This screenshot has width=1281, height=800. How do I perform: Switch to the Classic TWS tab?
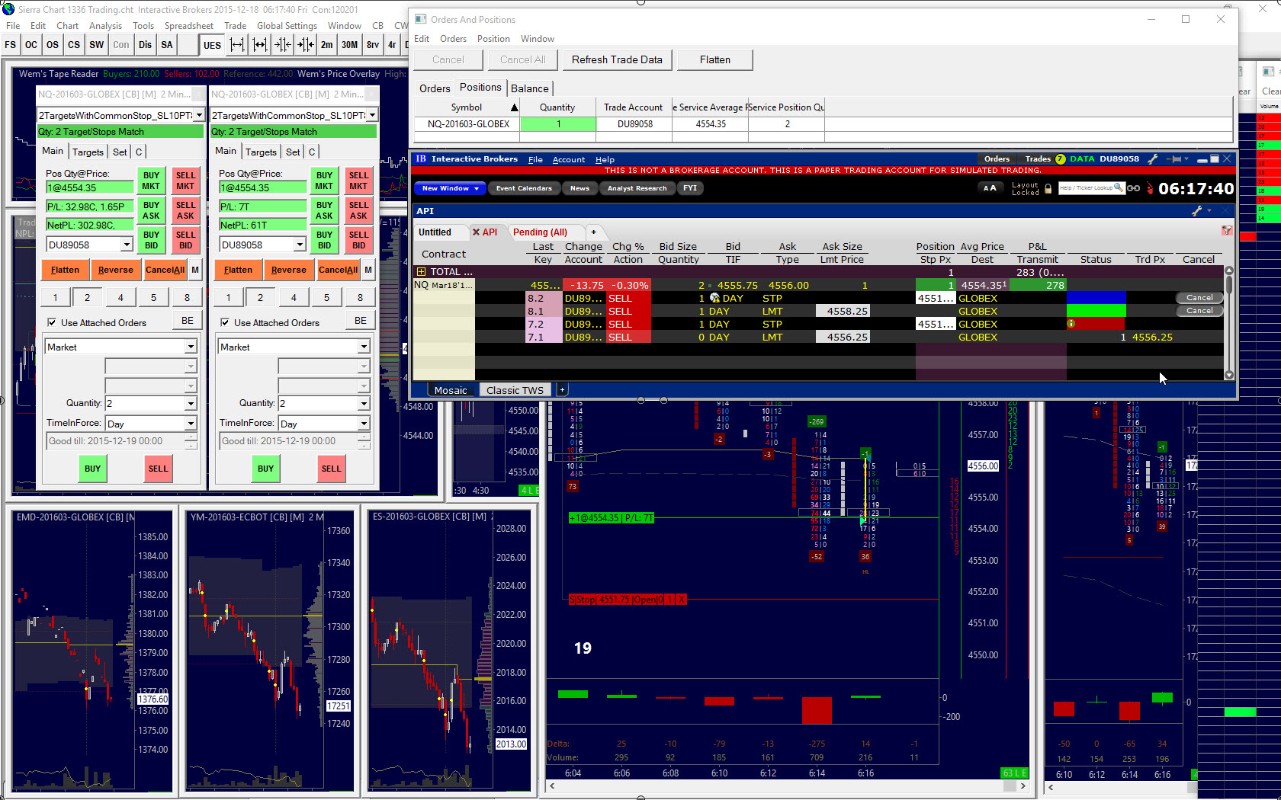coord(515,390)
